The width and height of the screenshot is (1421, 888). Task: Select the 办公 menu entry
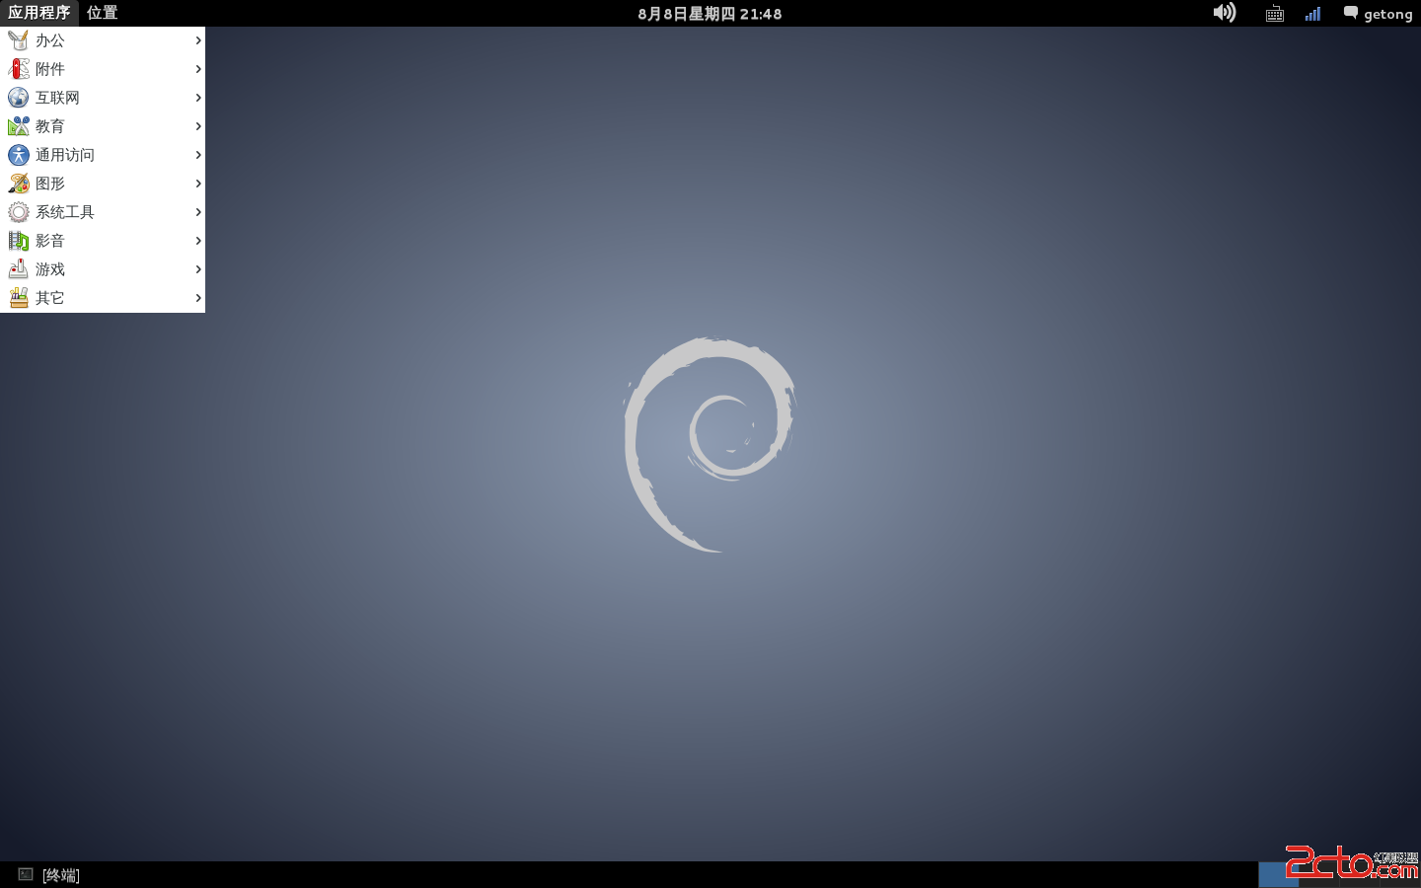click(103, 40)
